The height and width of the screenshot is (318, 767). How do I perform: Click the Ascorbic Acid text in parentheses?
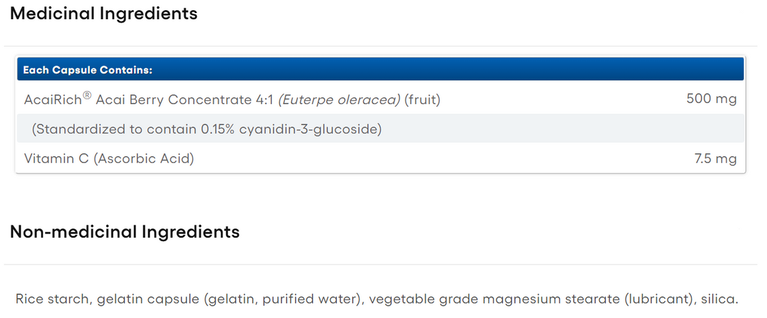coord(144,159)
